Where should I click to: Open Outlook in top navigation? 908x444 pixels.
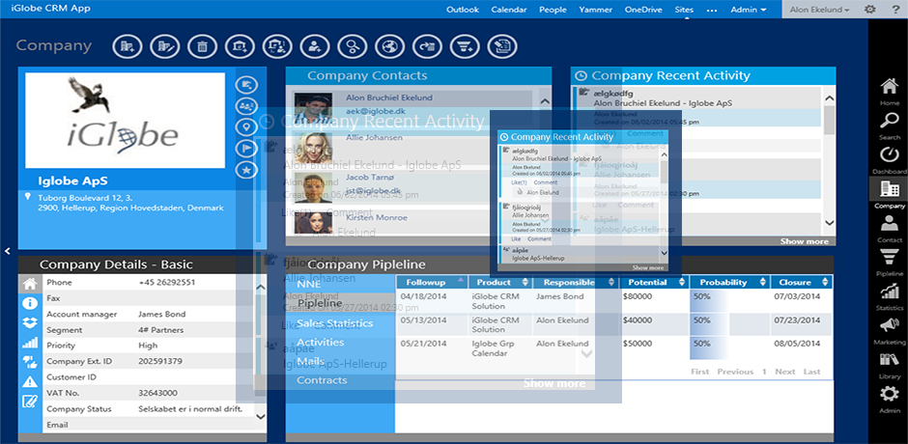[x=463, y=10]
